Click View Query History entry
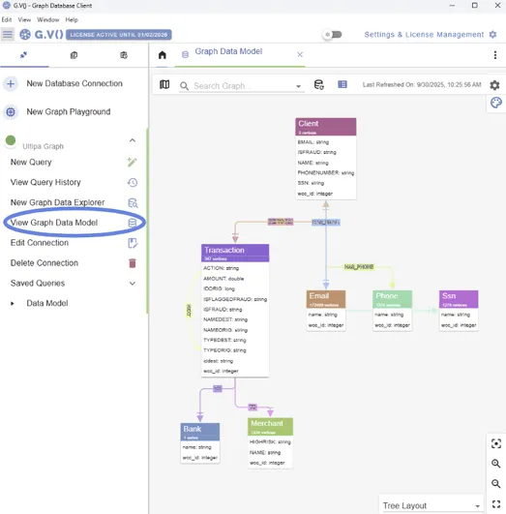Image resolution: width=506 pixels, height=514 pixels. coord(45,182)
